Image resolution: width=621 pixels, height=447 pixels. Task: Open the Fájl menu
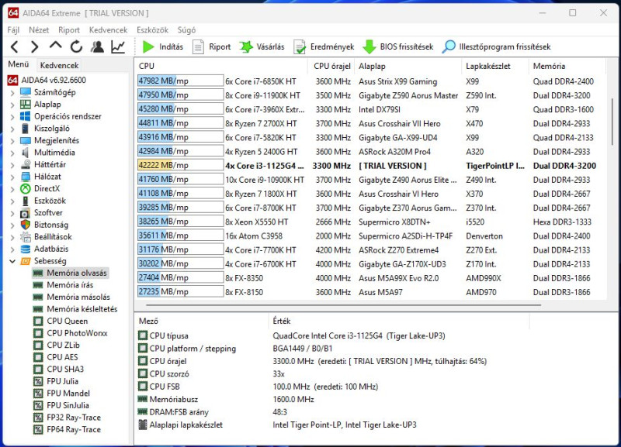(x=13, y=30)
